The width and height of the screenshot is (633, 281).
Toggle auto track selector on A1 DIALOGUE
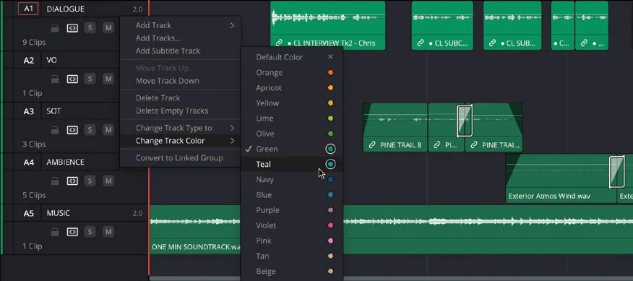pos(72,28)
